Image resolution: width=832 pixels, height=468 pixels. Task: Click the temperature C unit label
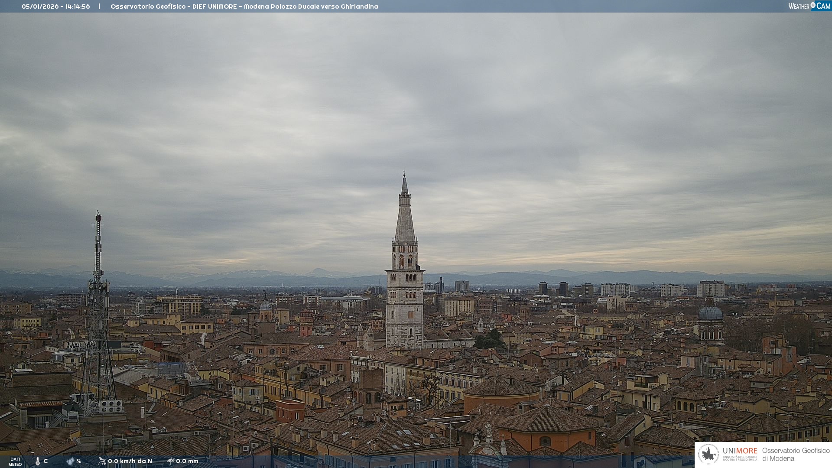(45, 461)
